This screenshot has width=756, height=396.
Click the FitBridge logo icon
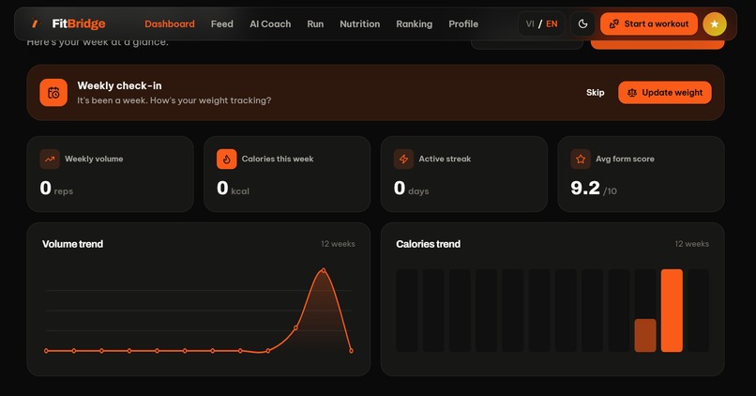(34, 23)
